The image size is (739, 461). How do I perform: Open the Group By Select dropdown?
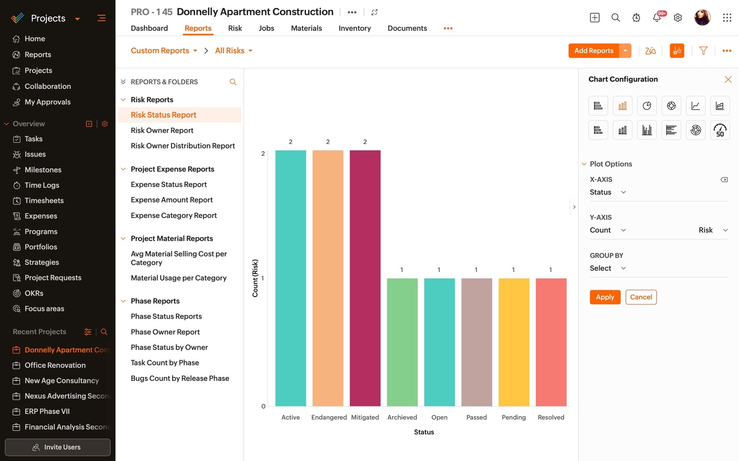point(607,268)
